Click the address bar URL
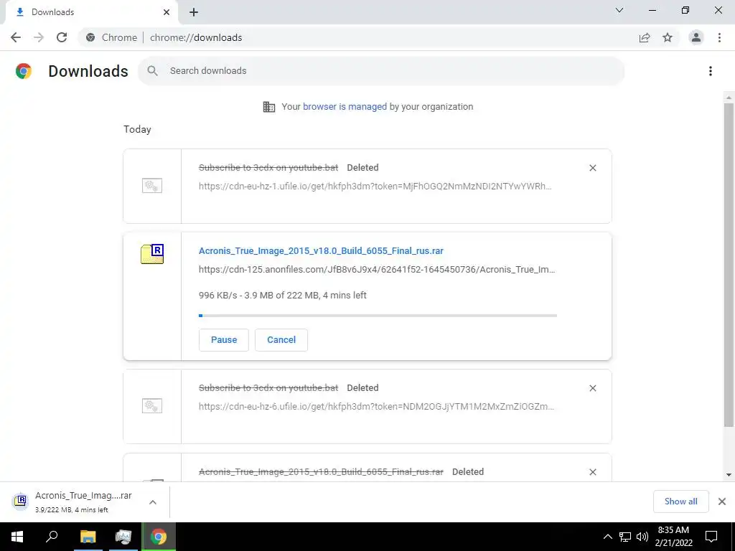Screen dimensions: 735x551 click(x=196, y=37)
